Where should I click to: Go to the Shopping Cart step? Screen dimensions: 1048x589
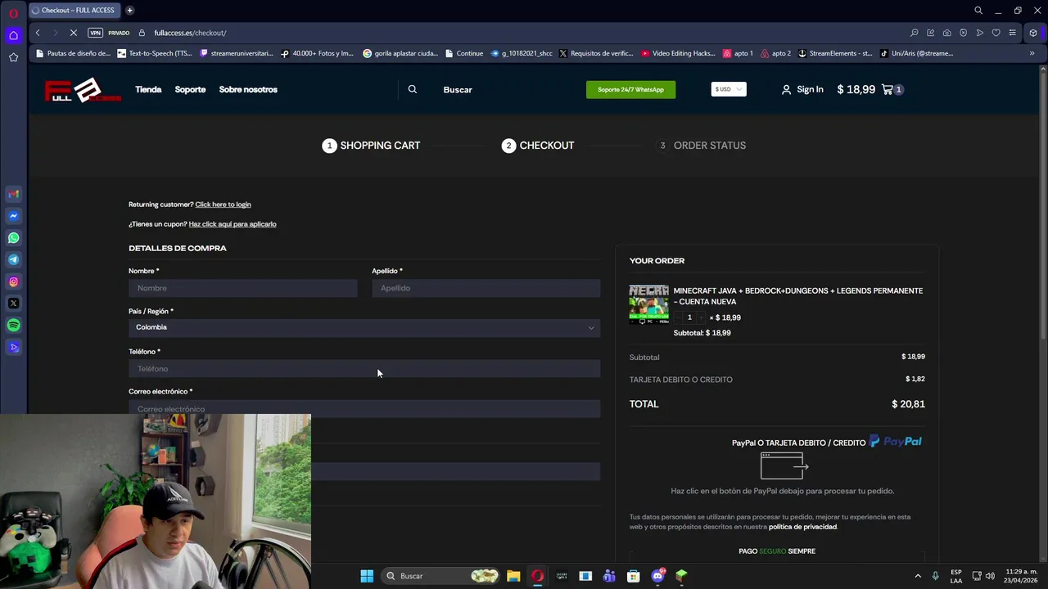371,146
